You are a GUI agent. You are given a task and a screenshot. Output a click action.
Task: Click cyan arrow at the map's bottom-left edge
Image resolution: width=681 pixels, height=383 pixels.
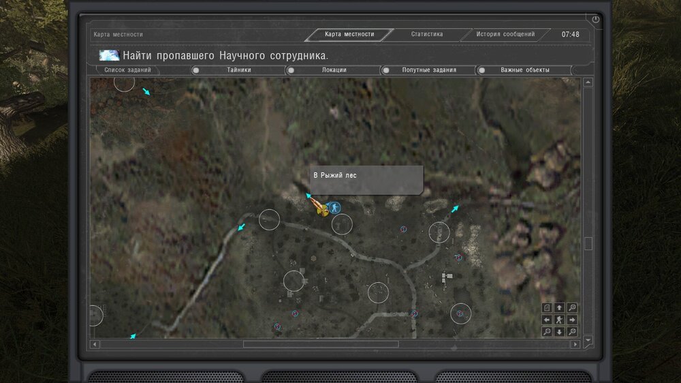[133, 336]
